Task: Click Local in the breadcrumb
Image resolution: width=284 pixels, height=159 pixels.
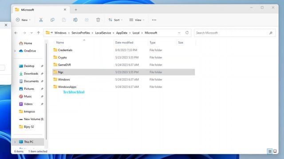Action: pyautogui.click(x=136, y=33)
